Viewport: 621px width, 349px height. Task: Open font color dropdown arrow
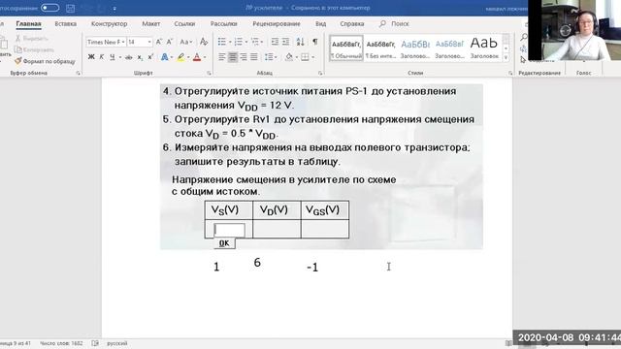(x=205, y=57)
